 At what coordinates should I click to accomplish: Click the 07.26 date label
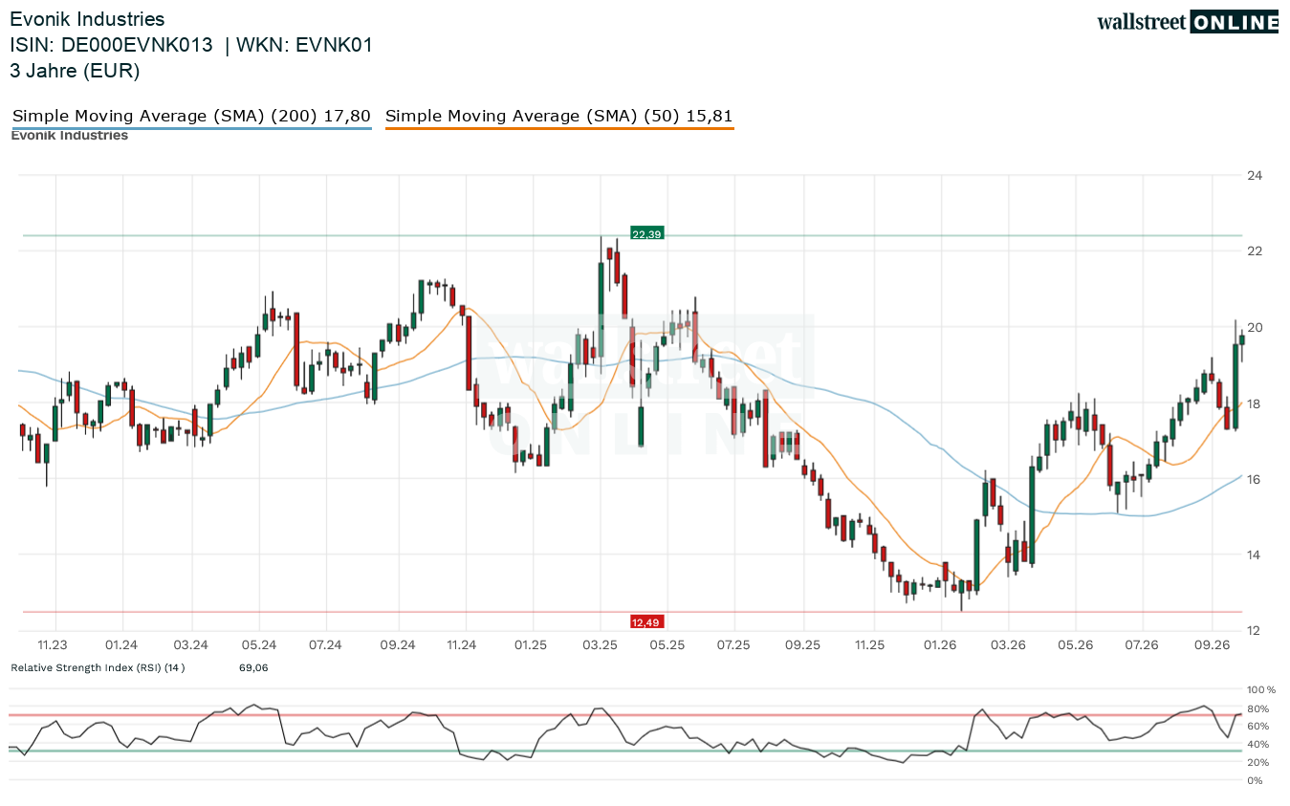(1143, 645)
